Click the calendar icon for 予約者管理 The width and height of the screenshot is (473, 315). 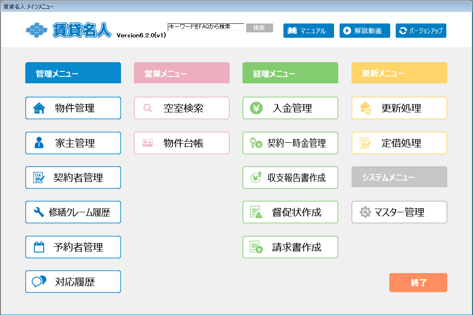pos(39,247)
